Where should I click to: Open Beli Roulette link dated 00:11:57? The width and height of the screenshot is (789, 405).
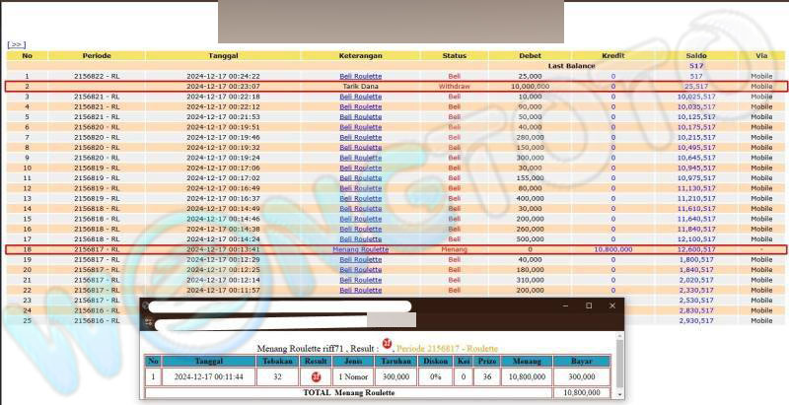pyautogui.click(x=360, y=291)
